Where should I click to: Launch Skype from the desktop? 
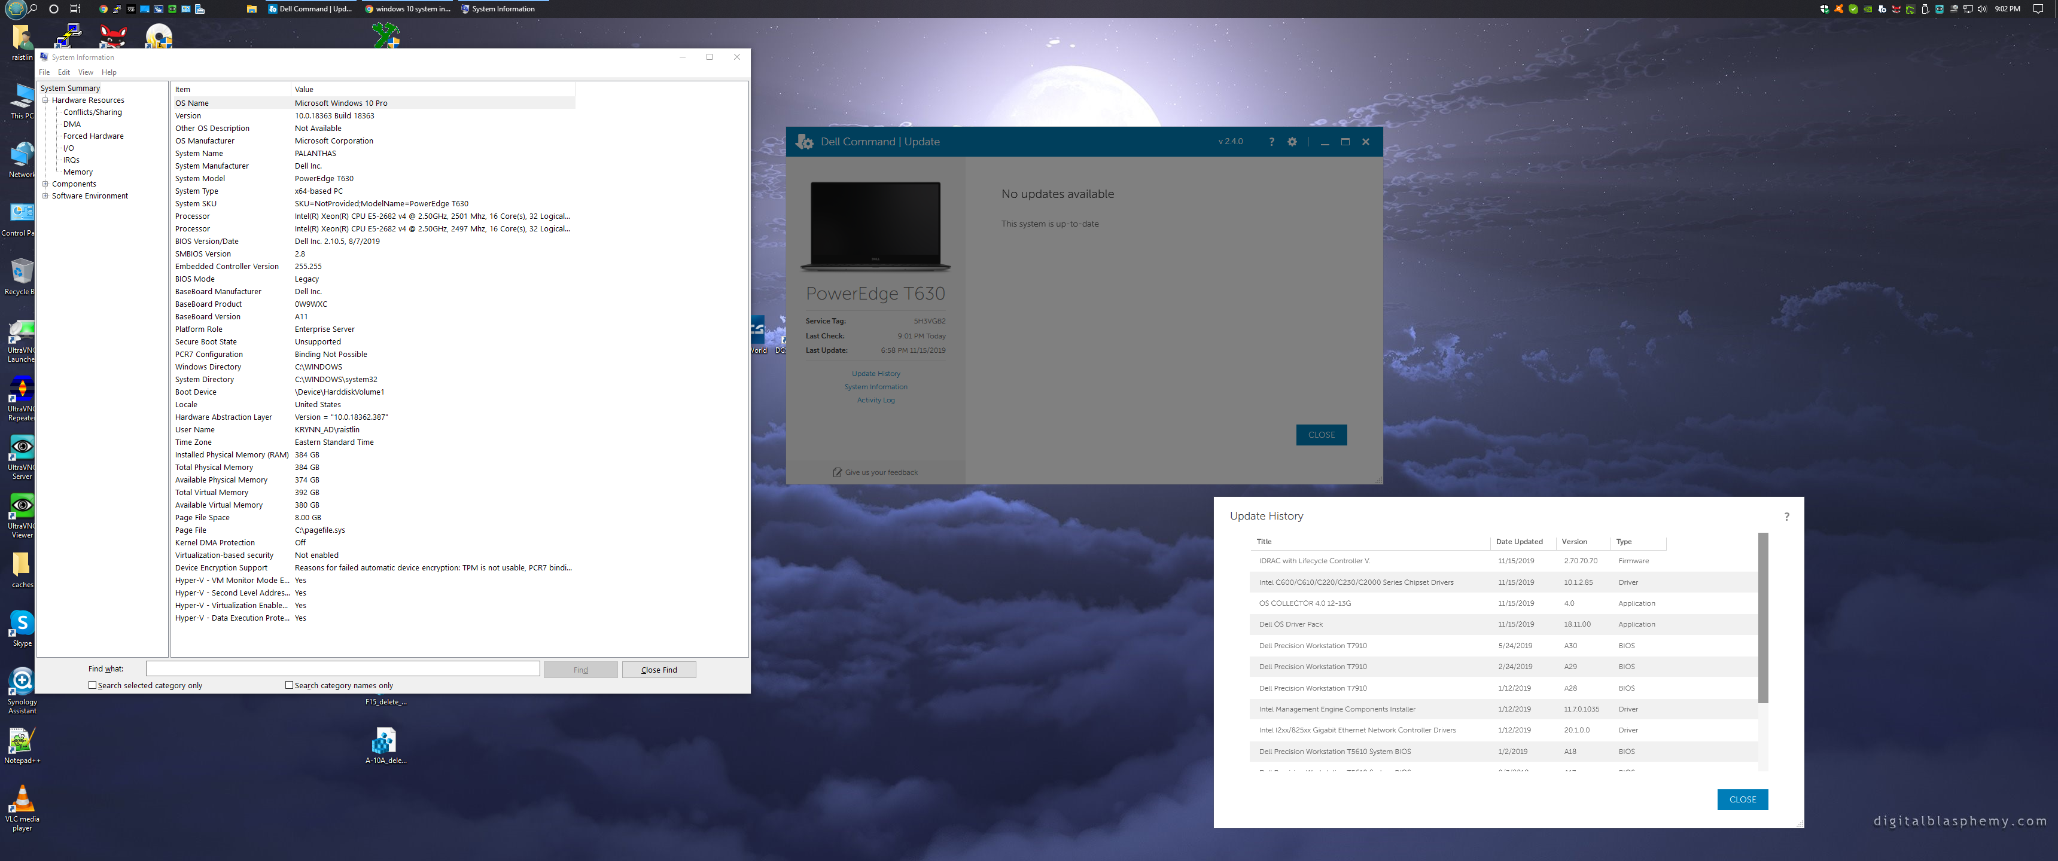pos(22,623)
